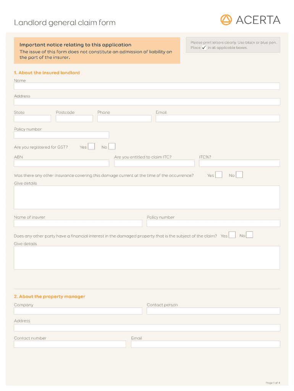Check Yes for registered for GST
The image size is (294, 391).
coord(91,146)
